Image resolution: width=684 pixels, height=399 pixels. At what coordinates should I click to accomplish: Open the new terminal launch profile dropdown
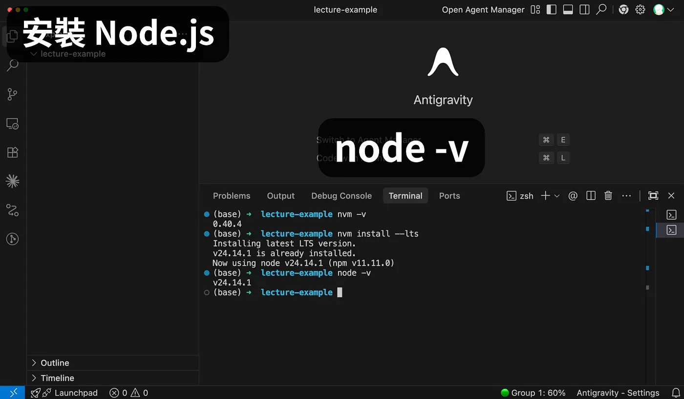pyautogui.click(x=557, y=196)
